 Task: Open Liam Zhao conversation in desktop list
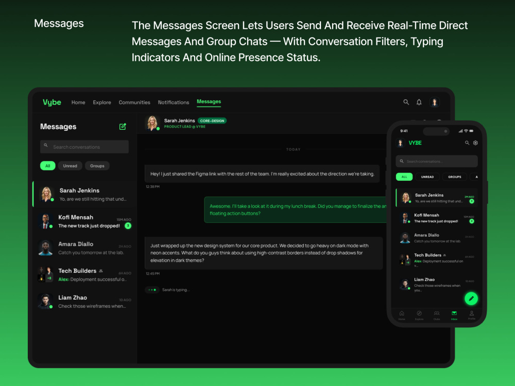[84, 302]
